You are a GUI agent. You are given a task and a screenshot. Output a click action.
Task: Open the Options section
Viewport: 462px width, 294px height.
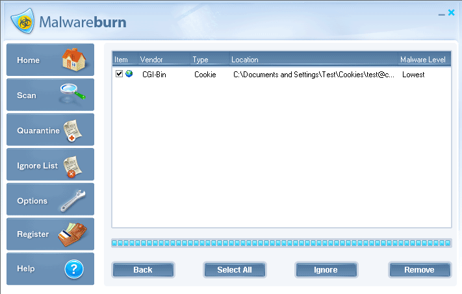(x=51, y=199)
